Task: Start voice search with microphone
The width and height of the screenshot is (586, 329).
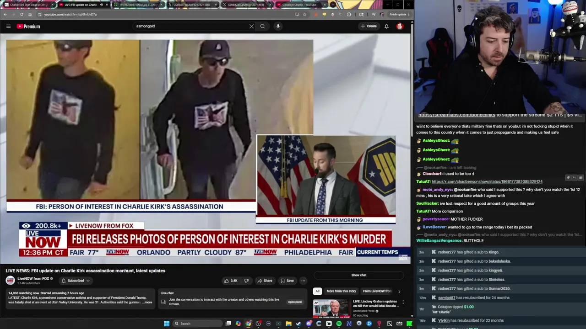Action: pyautogui.click(x=278, y=26)
